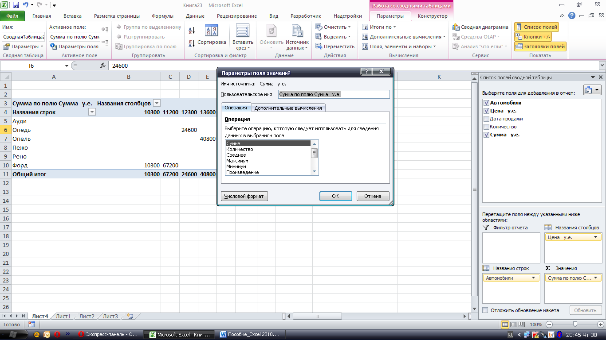Open Сумма по полю field dropdown in values area
Screen dimensions: 606x340
pyautogui.click(x=597, y=278)
